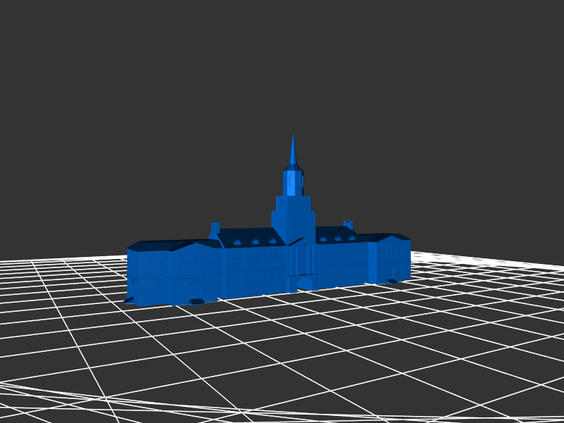The height and width of the screenshot is (423, 564).
Task: Click the grid floor right of the building
Action: coord(479,296)
